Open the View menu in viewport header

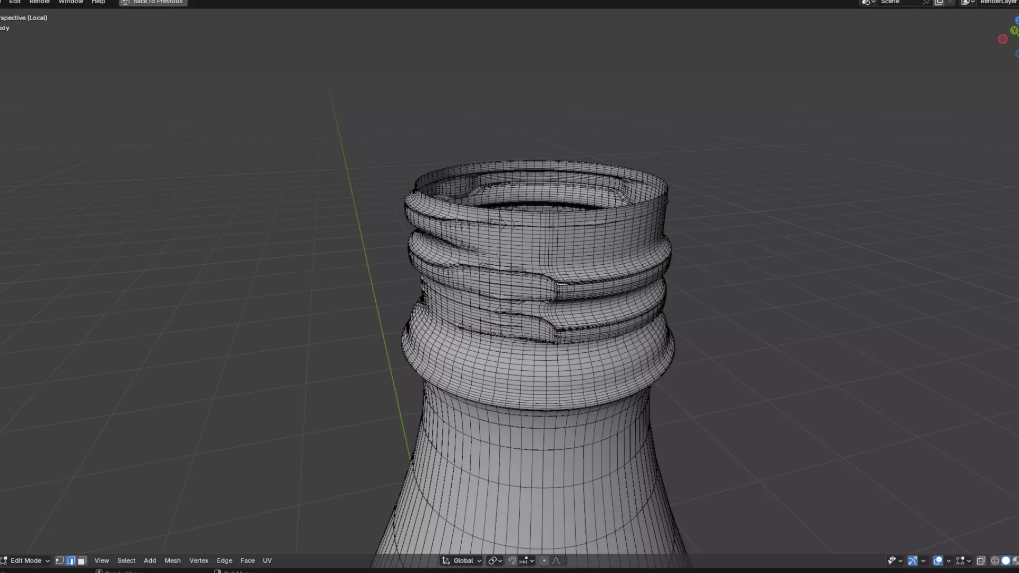(101, 561)
